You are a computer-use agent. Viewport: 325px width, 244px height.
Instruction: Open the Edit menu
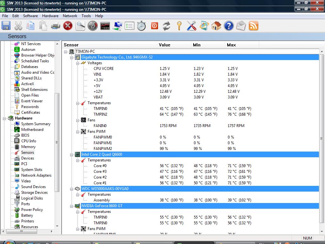[x=16, y=16]
